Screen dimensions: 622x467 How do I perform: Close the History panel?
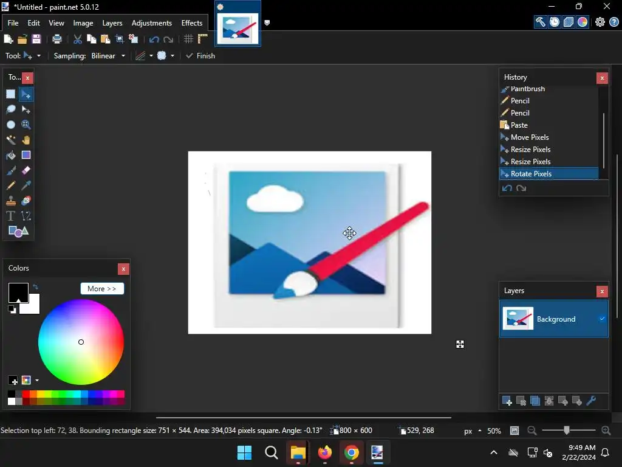602,78
